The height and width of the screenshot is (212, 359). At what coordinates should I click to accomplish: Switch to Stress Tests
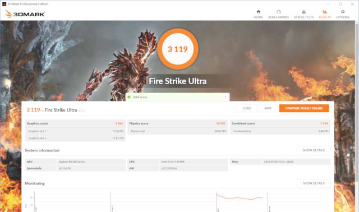pyautogui.click(x=304, y=14)
